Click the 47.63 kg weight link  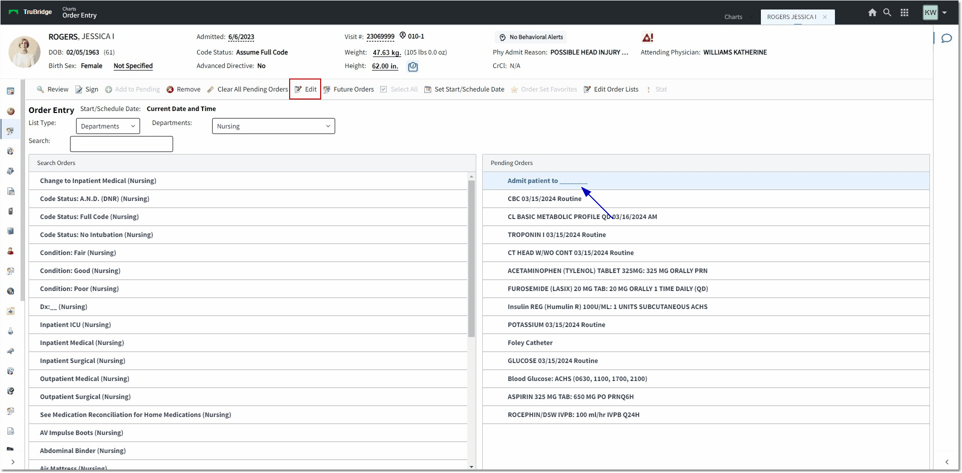click(387, 52)
